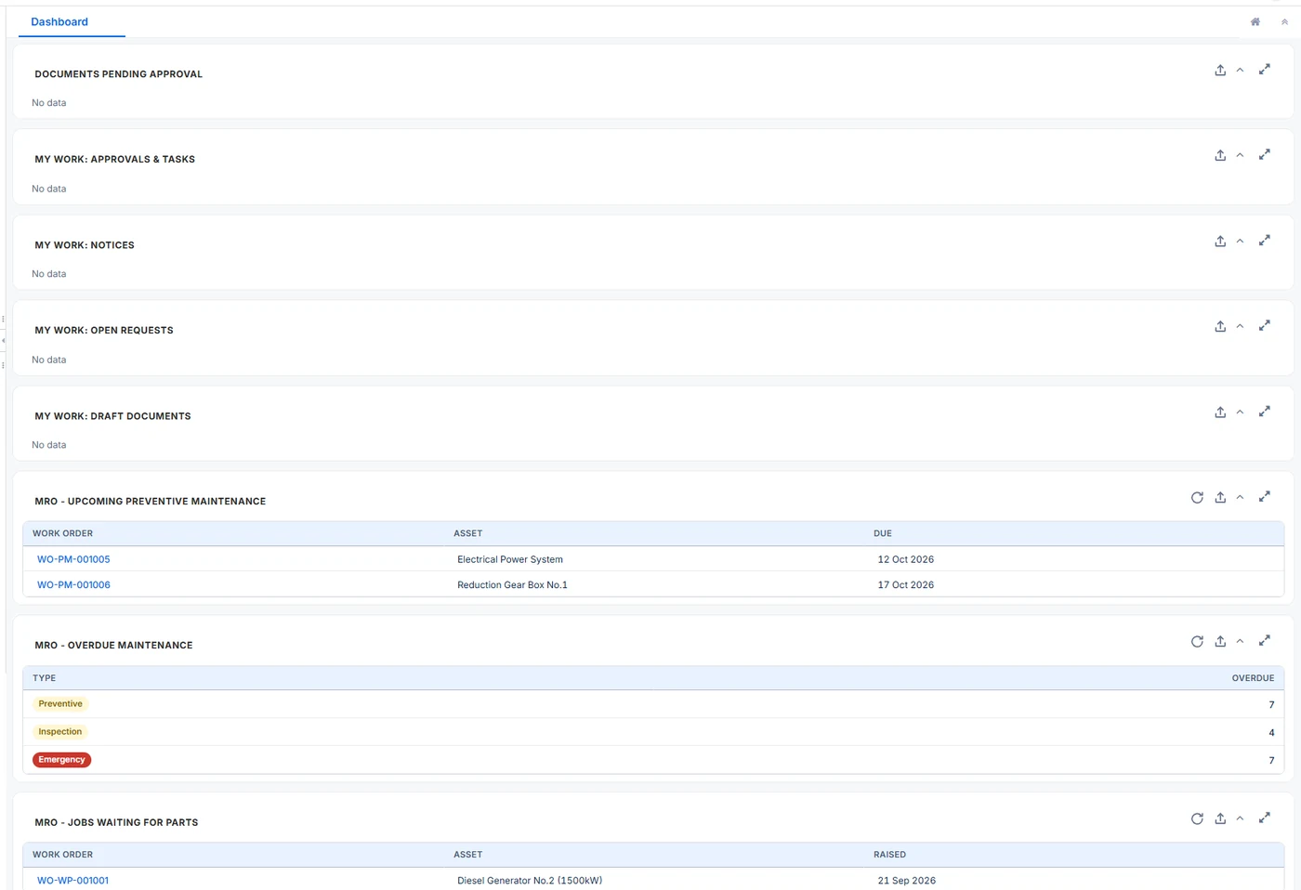Maximize the My Work: Draft Documents panel
The height and width of the screenshot is (890, 1301).
[x=1265, y=412]
